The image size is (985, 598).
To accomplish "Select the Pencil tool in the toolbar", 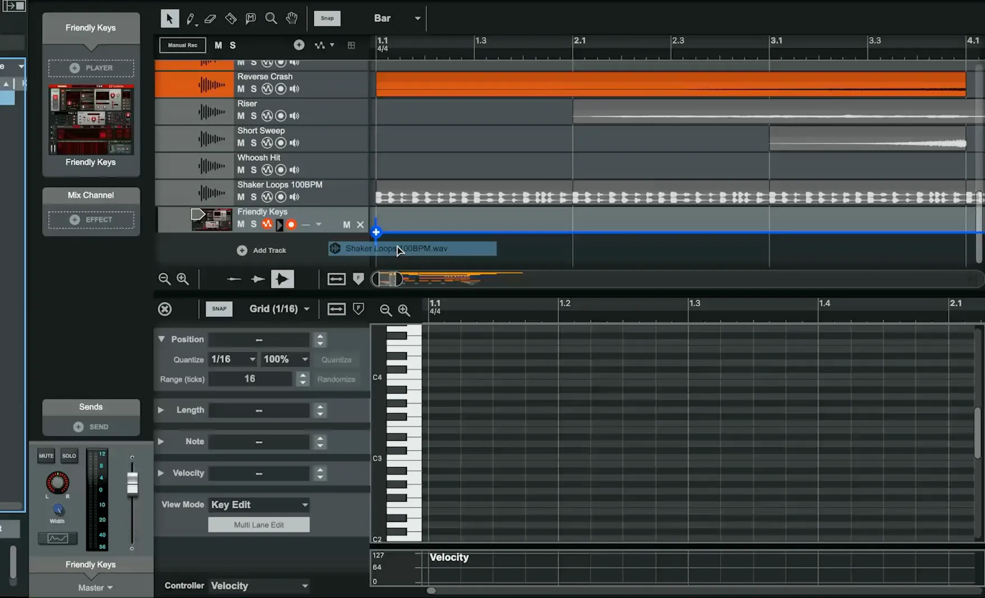I will 191,18.
